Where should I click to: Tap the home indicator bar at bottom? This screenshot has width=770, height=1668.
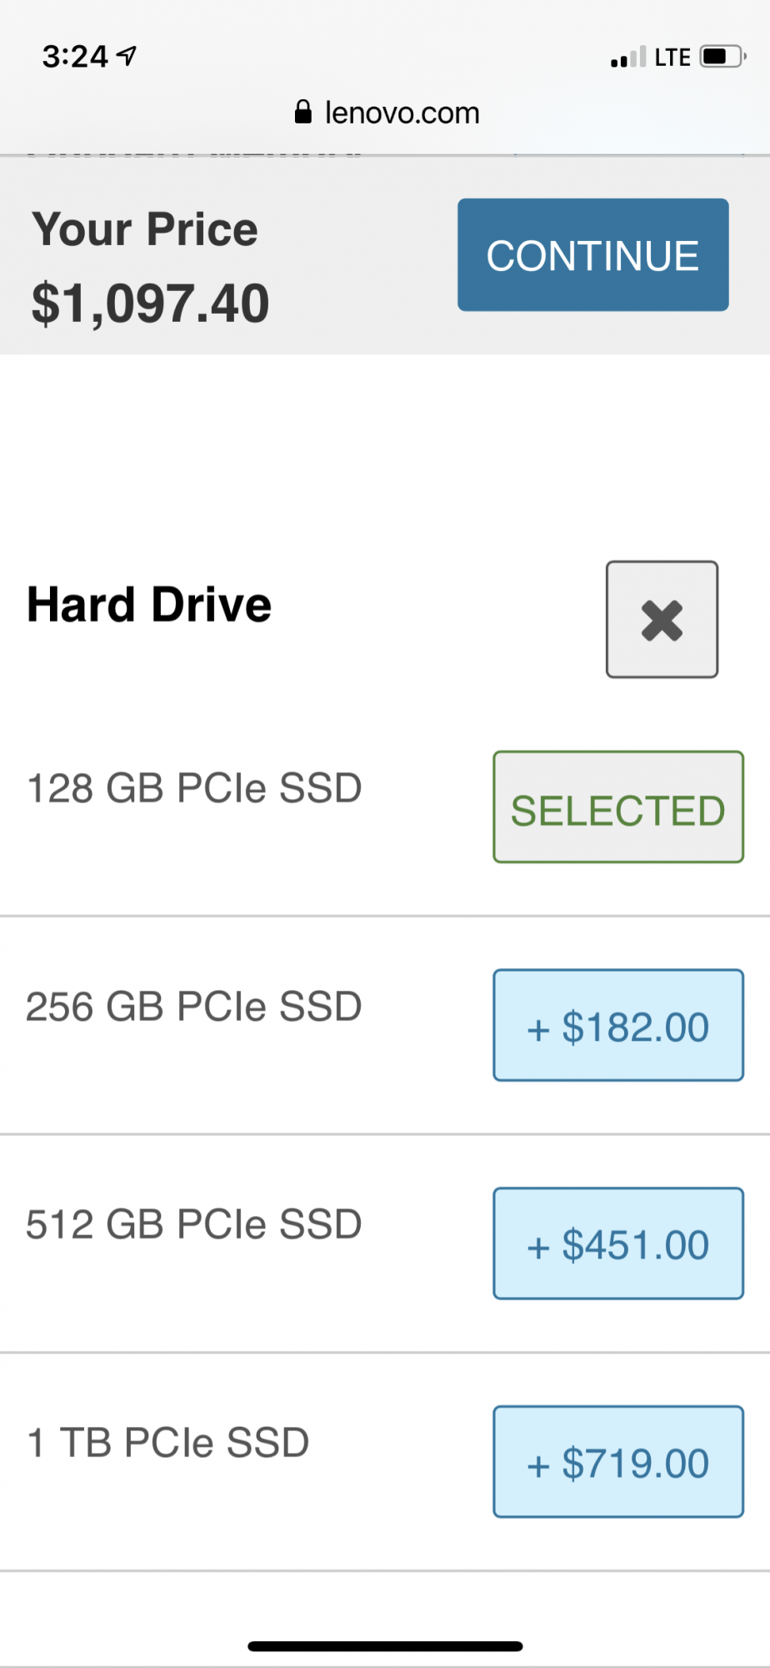pyautogui.click(x=385, y=1646)
